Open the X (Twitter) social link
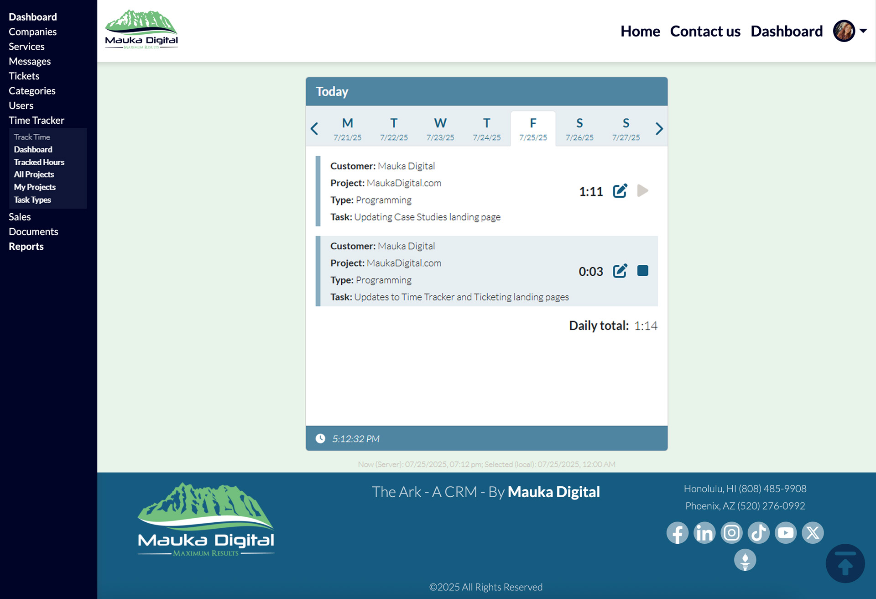 pyautogui.click(x=813, y=533)
